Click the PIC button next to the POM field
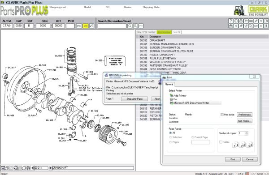269x175 pixels. click(79, 26)
